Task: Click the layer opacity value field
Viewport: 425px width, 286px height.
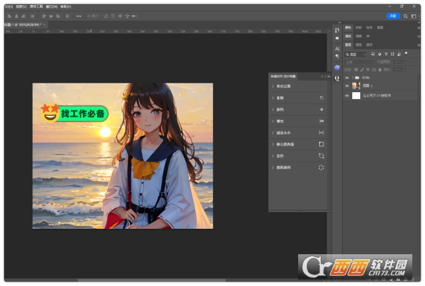Action: (397, 62)
